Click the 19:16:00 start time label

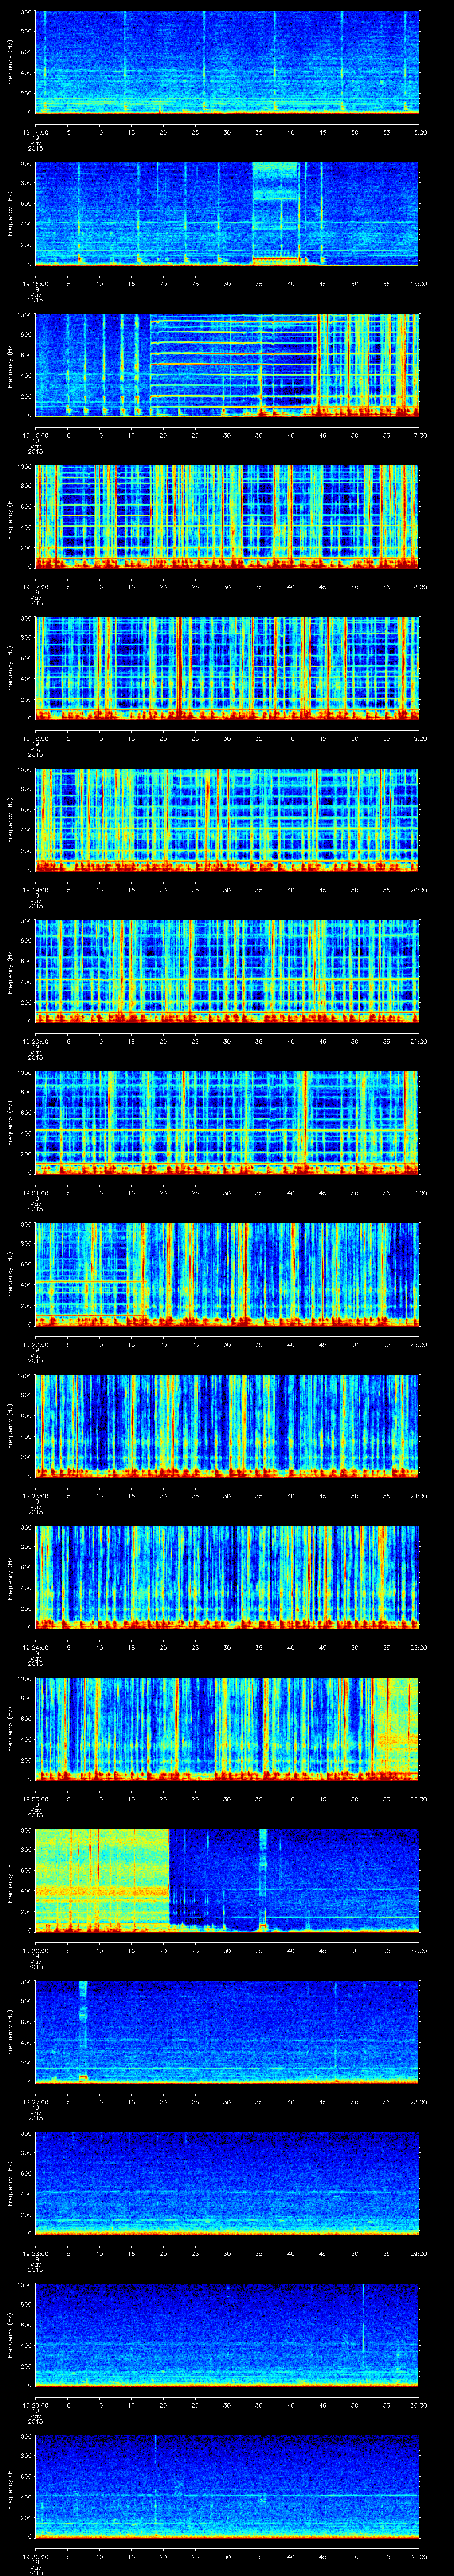pyautogui.click(x=35, y=435)
